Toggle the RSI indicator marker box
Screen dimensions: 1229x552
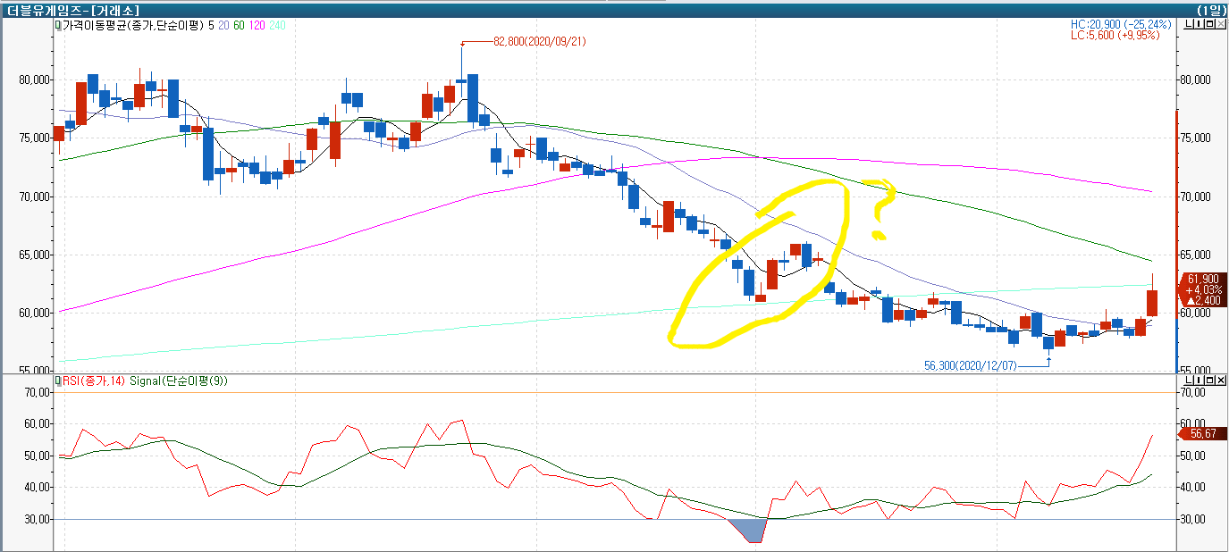(58, 381)
